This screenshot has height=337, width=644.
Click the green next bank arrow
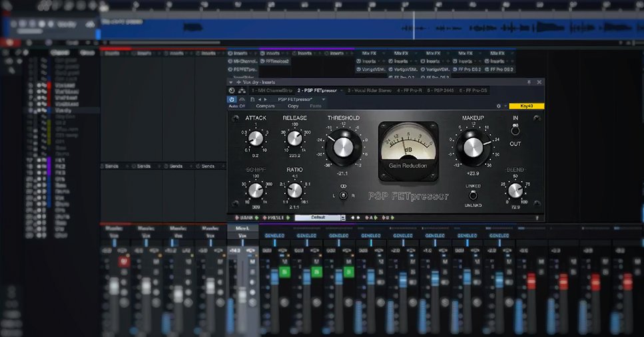point(258,217)
